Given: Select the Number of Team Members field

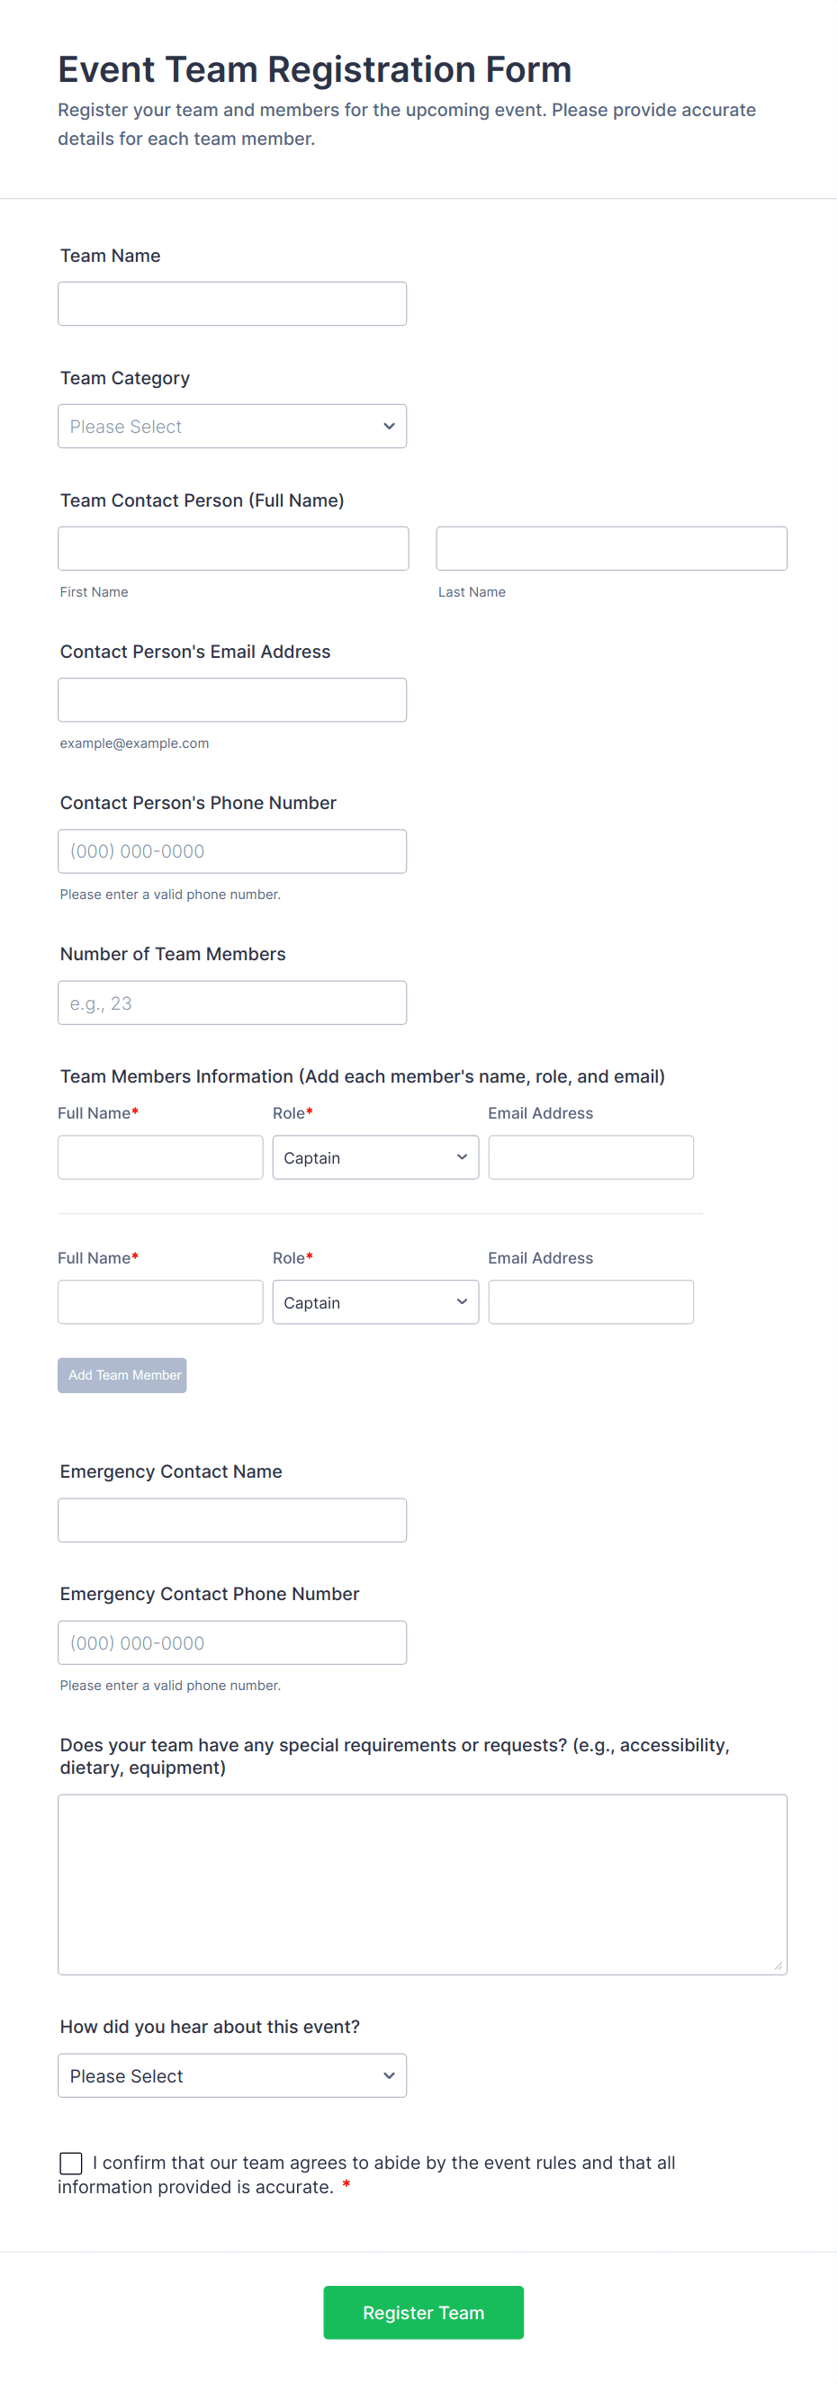Looking at the screenshot, I should click(x=231, y=1003).
